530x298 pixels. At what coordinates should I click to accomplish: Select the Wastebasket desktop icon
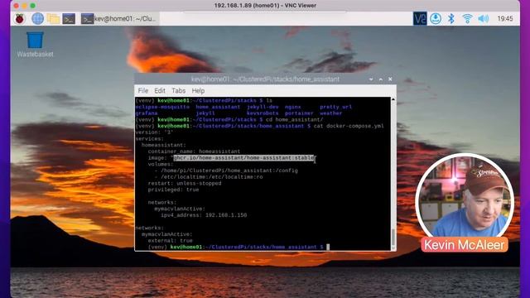point(35,44)
